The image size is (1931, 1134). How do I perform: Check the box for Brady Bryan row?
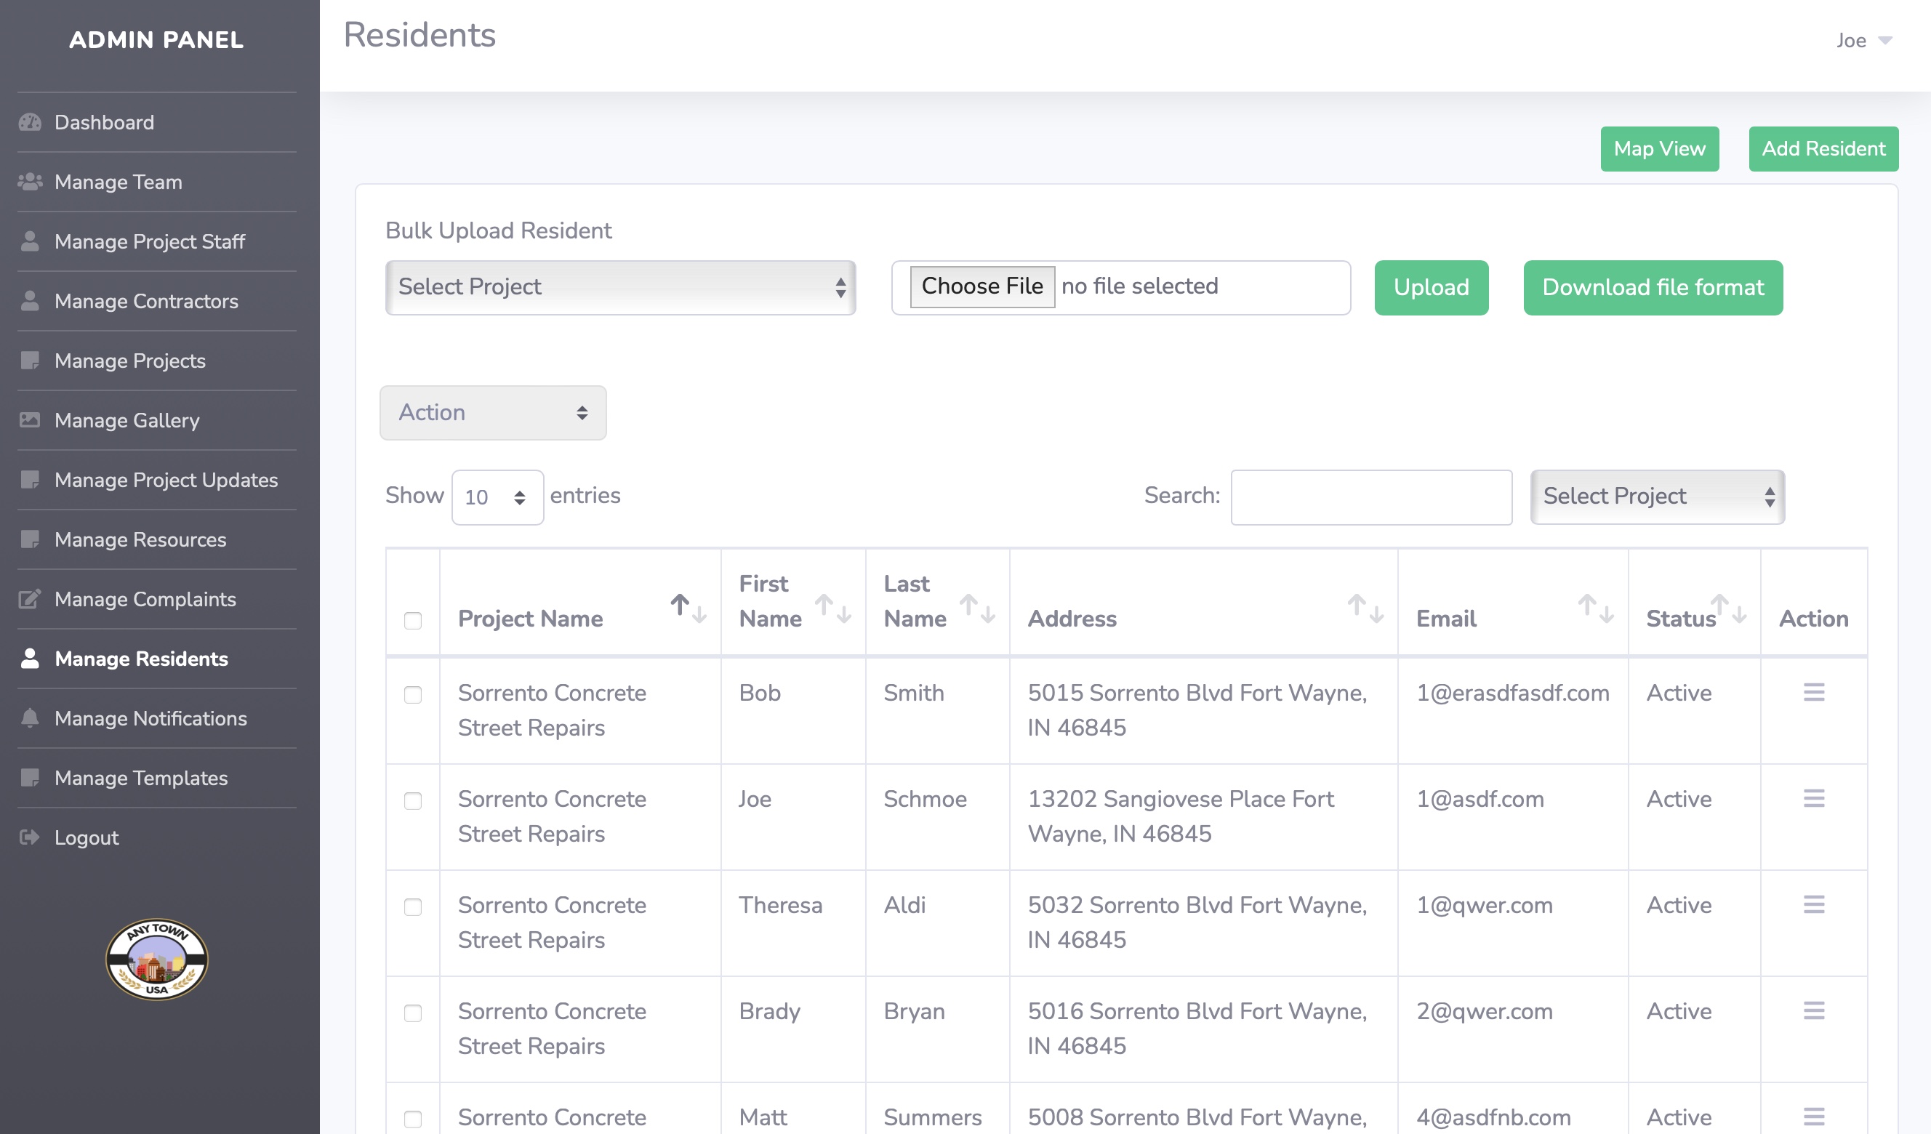[x=412, y=1013]
